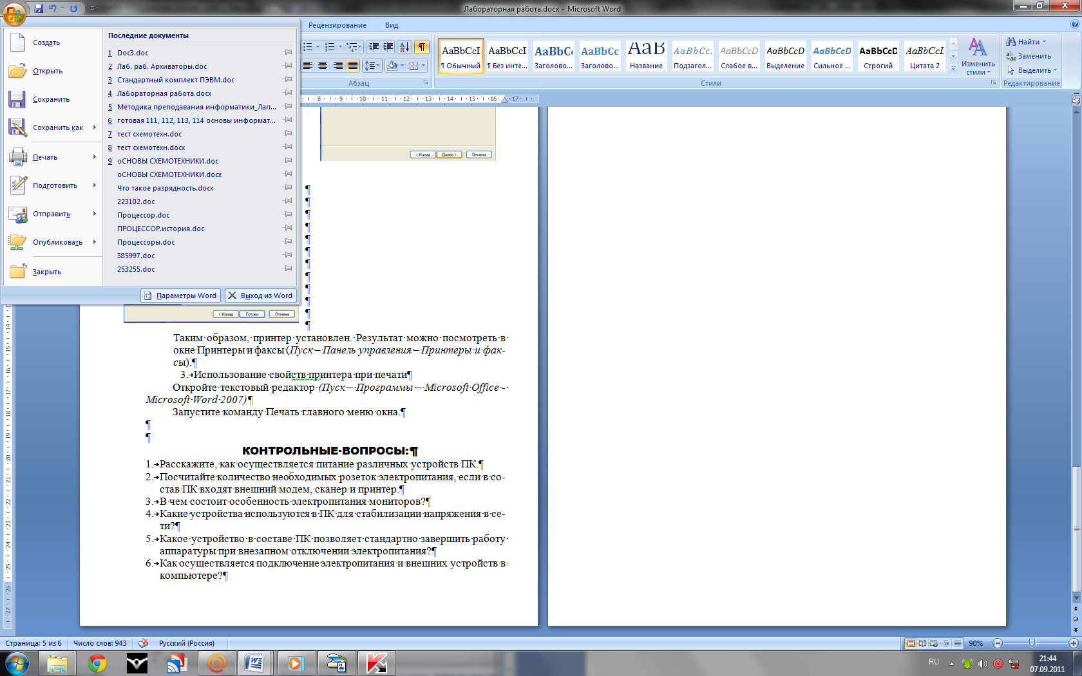Open recent file Процессоры.doc
This screenshot has width=1082, height=676.
[x=146, y=242]
